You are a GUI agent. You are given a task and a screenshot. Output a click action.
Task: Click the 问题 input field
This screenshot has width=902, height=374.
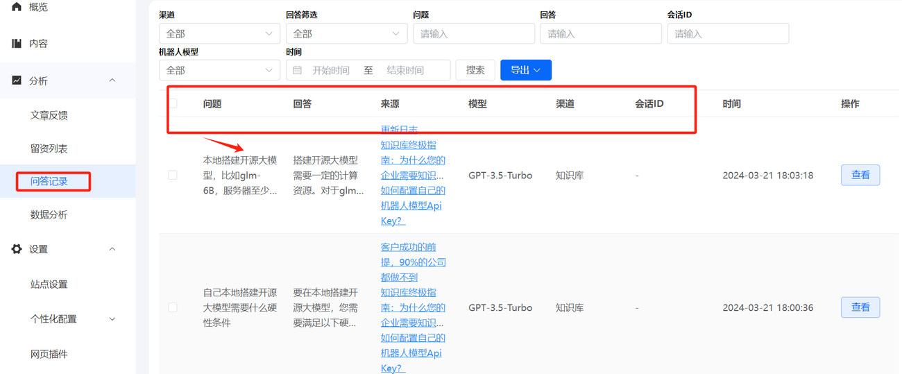[x=474, y=33]
